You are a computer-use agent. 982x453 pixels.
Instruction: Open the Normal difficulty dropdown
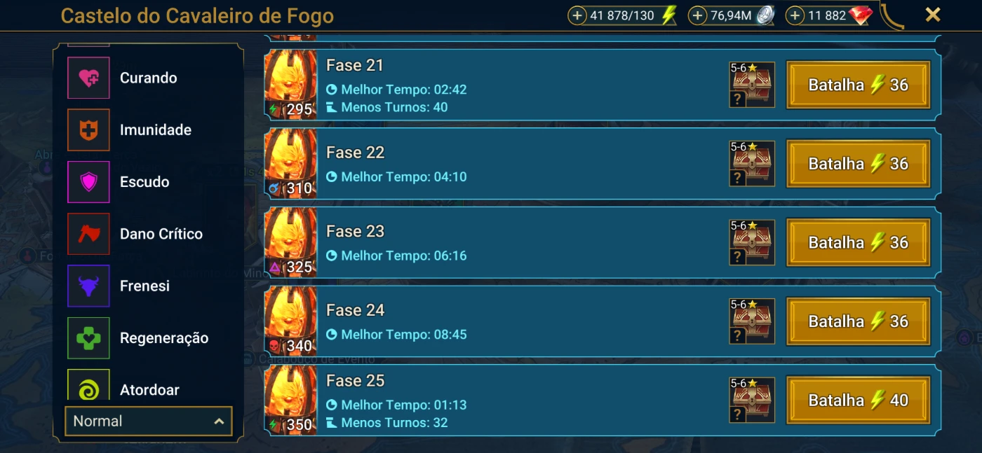(149, 421)
